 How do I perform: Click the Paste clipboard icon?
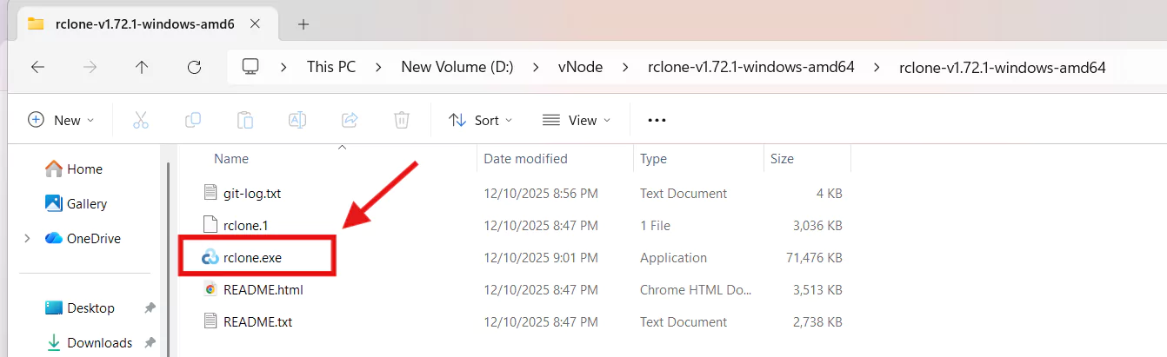pyautogui.click(x=245, y=120)
